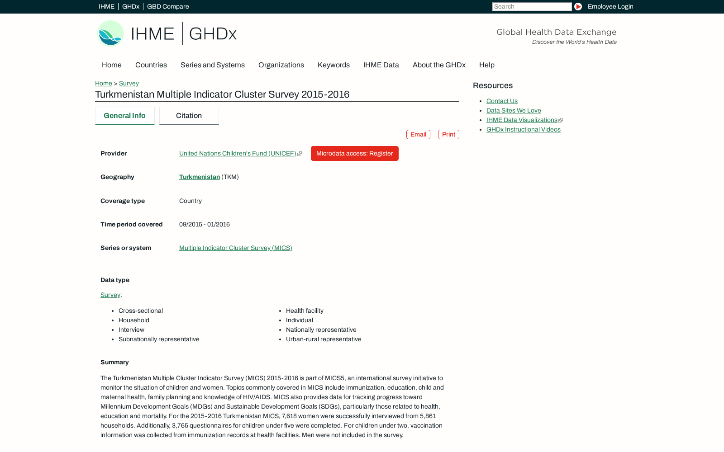Open the IHME Data menu

click(x=381, y=65)
